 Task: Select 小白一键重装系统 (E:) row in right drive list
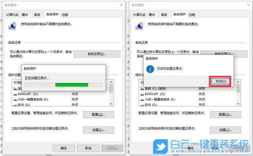coord(188,100)
